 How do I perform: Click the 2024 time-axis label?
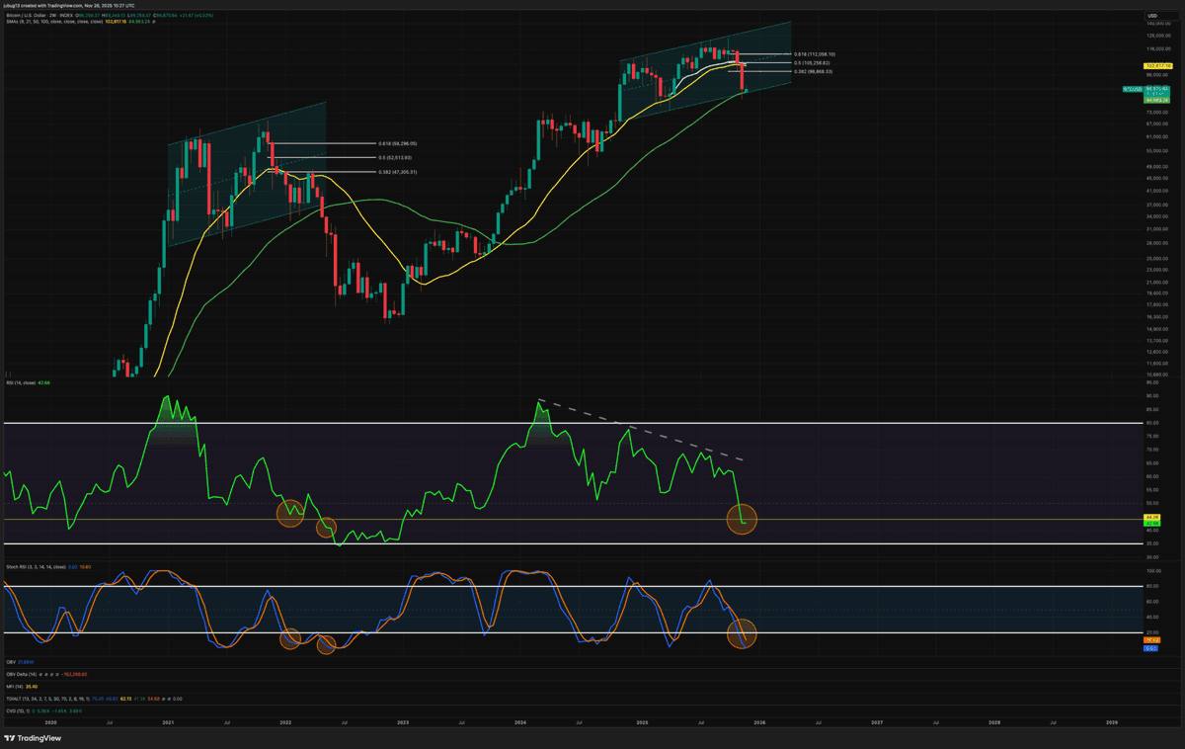coord(521,722)
